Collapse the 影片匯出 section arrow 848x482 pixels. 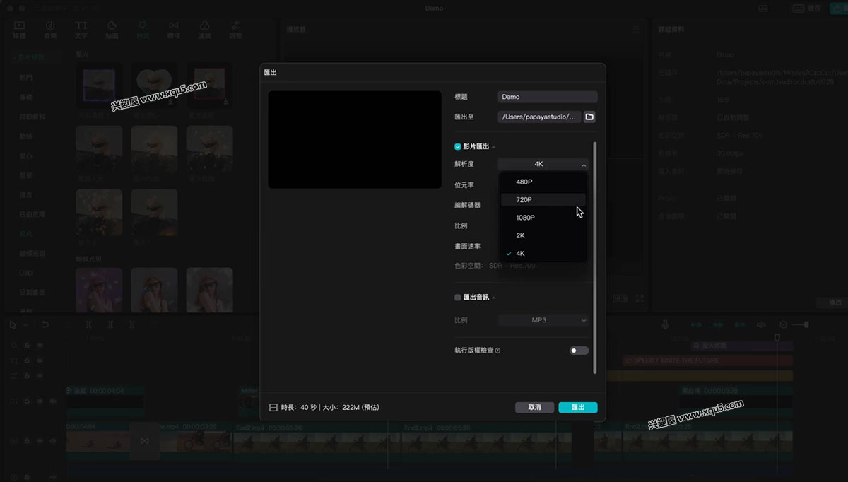[493, 147]
